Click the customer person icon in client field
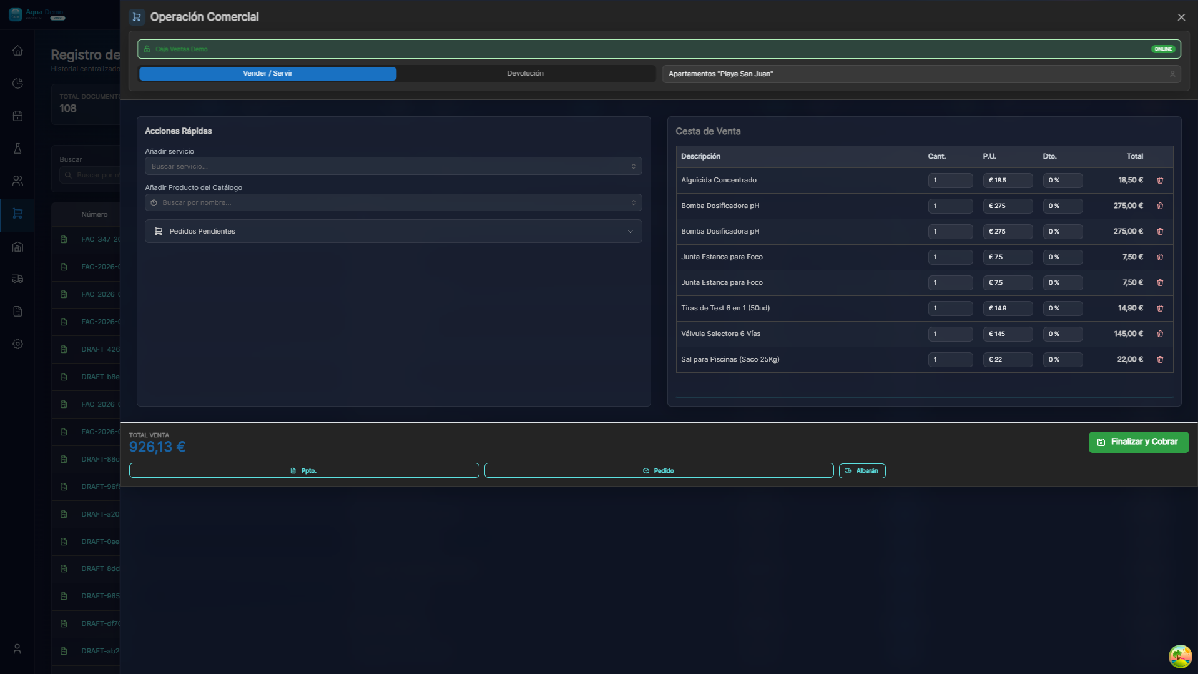 (x=1172, y=74)
